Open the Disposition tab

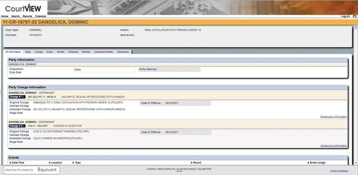pyautogui.click(x=123, y=52)
